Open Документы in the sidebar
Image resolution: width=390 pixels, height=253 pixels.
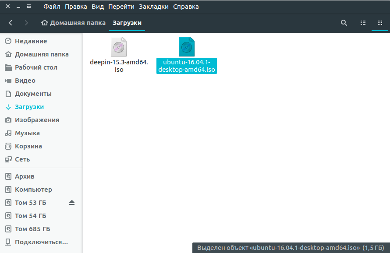(41, 94)
